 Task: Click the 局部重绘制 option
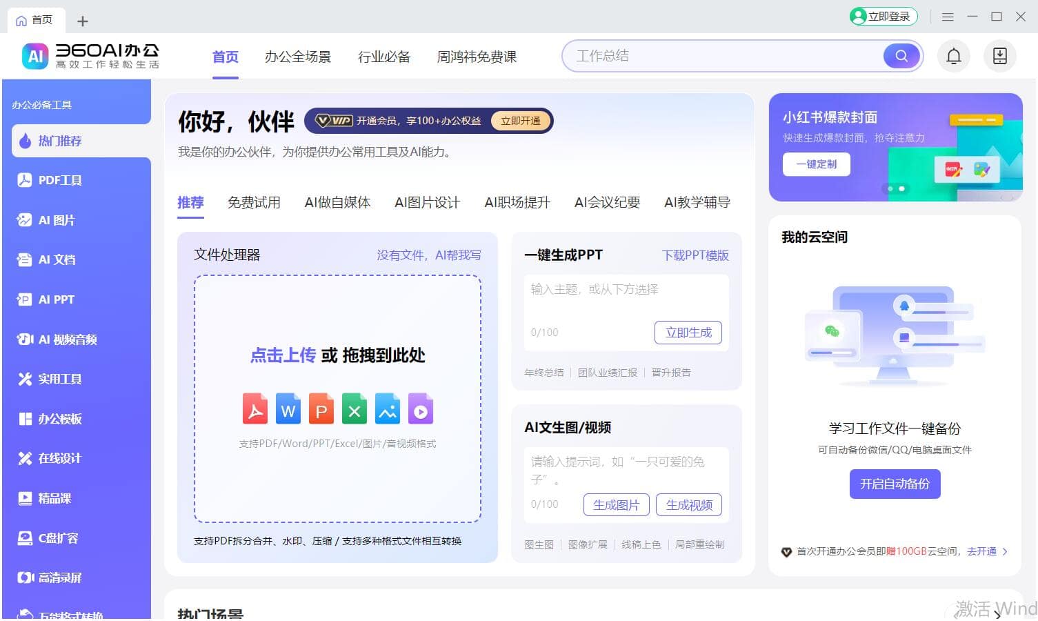pos(700,544)
